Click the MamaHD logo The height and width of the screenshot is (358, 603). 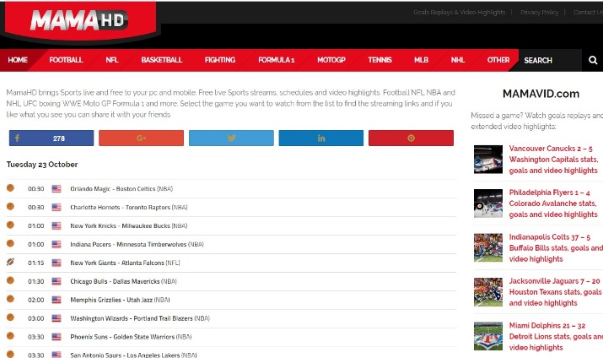(x=78, y=20)
